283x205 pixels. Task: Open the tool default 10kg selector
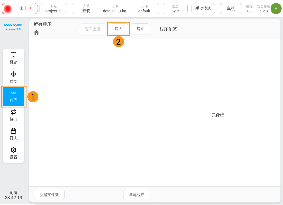115,9
